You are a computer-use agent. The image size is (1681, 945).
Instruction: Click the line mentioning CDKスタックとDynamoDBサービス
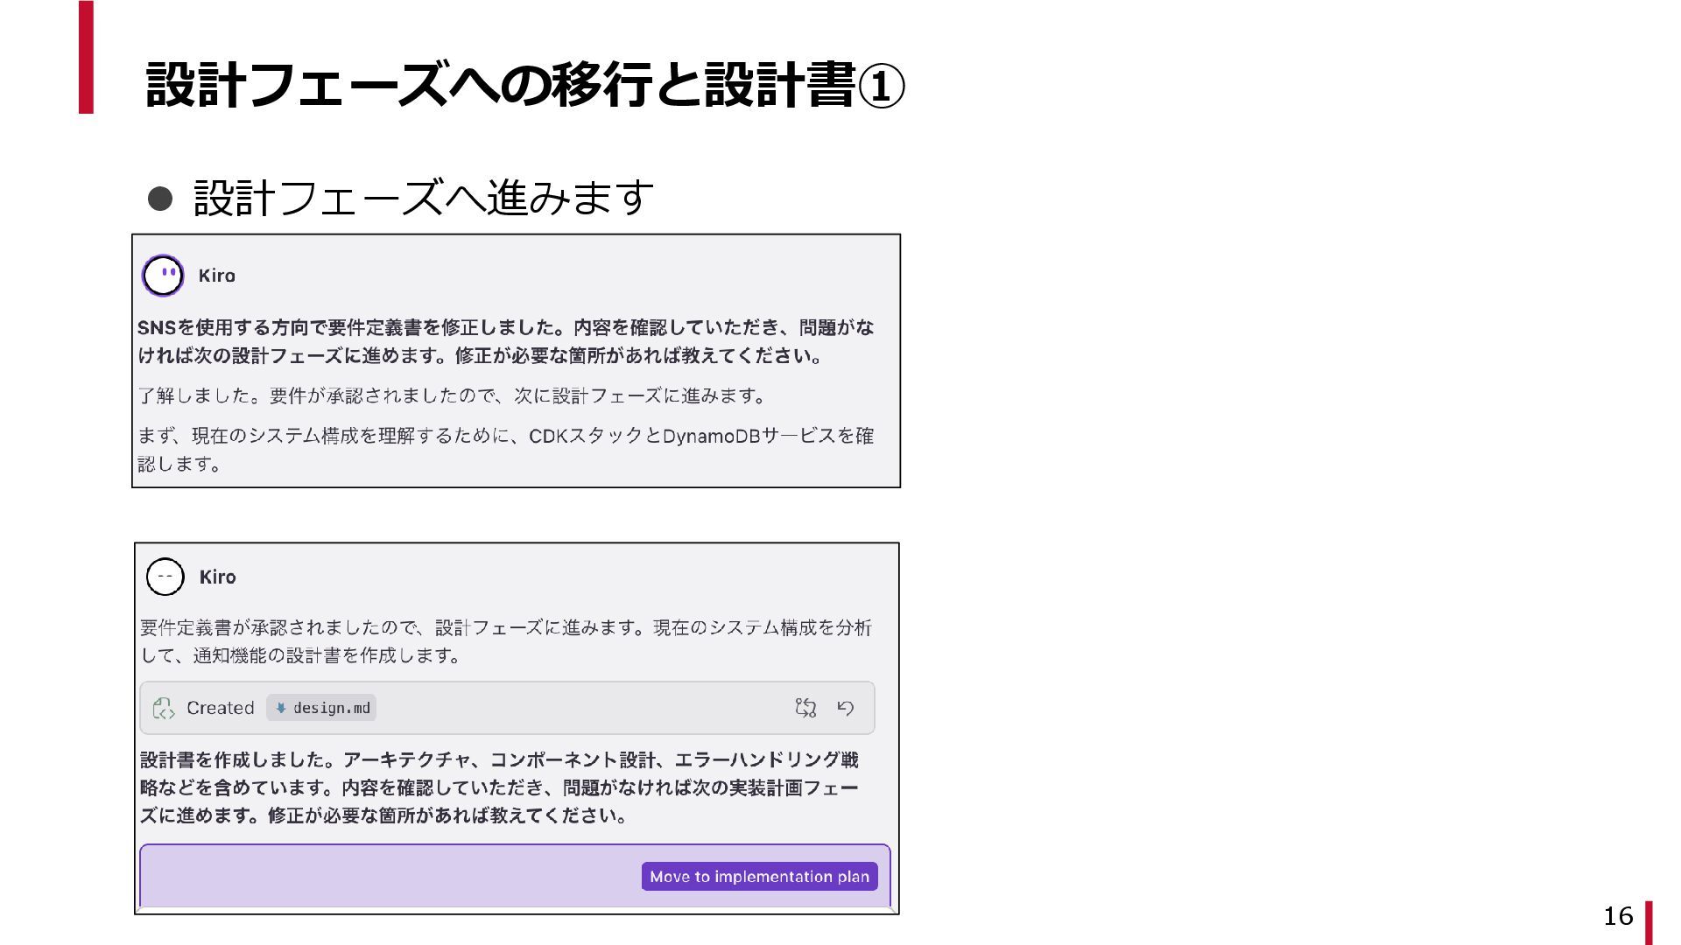click(506, 449)
